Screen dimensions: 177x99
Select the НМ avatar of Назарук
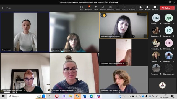pos(156,18)
